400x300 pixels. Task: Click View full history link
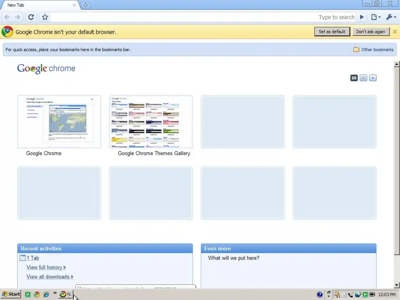point(46,267)
